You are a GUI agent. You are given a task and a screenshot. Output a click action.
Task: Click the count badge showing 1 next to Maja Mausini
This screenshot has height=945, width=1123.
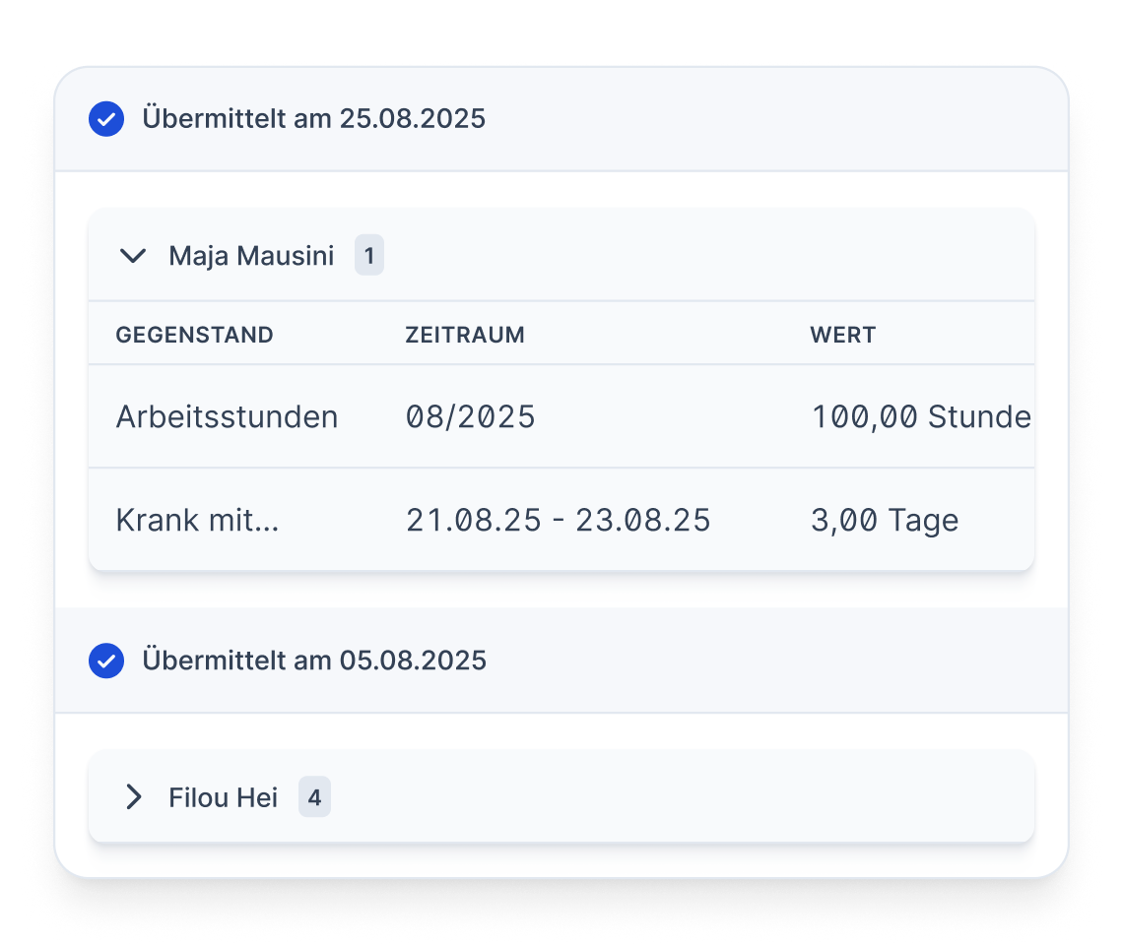click(x=369, y=254)
